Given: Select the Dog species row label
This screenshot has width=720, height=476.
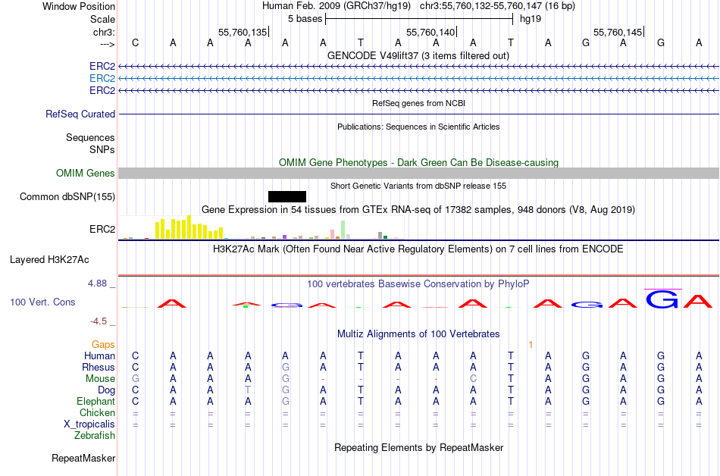Looking at the screenshot, I should pos(106,390).
